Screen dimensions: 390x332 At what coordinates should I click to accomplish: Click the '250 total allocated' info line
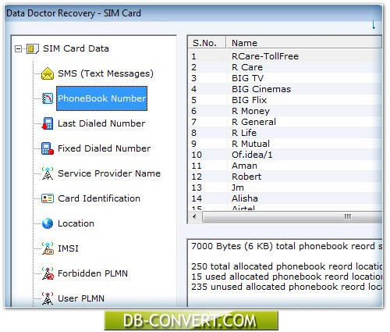pos(286,266)
